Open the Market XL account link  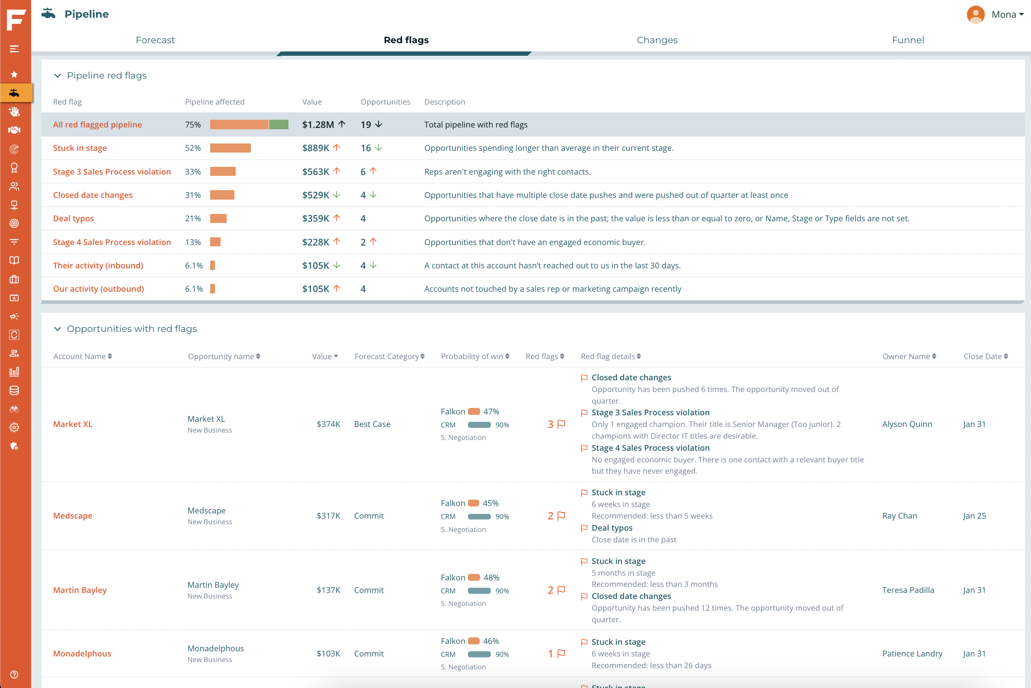[73, 424]
